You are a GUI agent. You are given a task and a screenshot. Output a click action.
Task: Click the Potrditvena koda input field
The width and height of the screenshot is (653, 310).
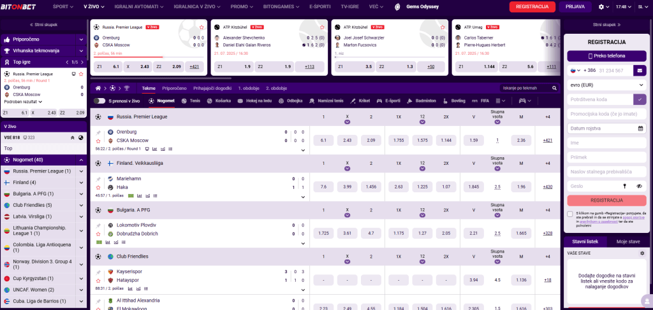599,99
